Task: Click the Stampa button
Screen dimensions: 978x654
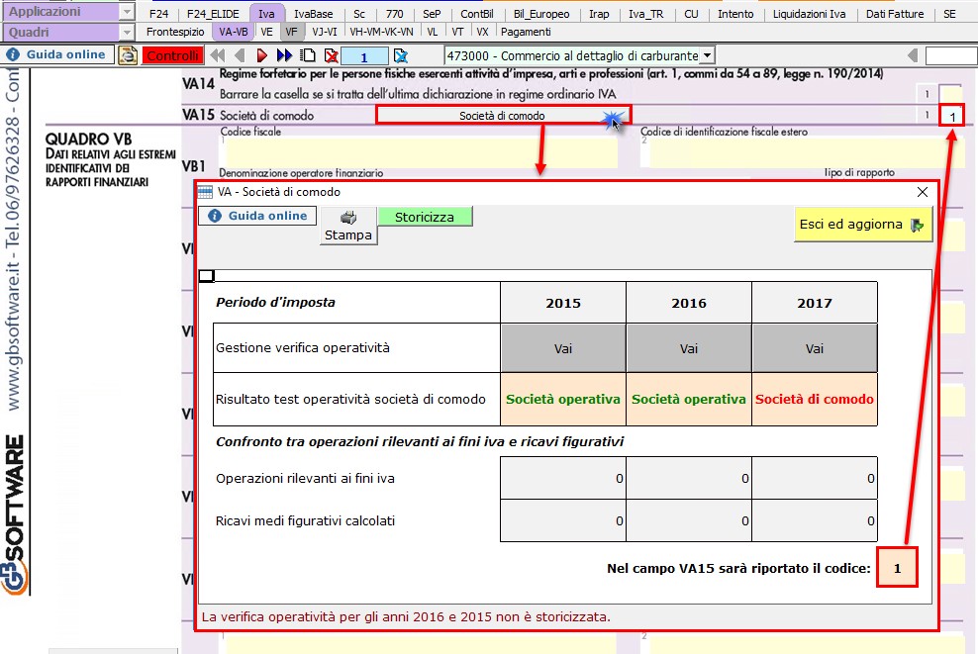Action: click(348, 225)
